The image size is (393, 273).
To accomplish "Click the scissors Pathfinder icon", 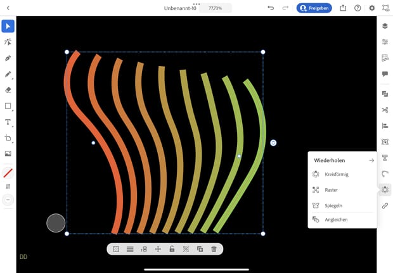I will point(385,110).
